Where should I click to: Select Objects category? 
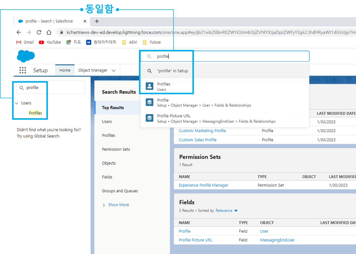coord(109,163)
